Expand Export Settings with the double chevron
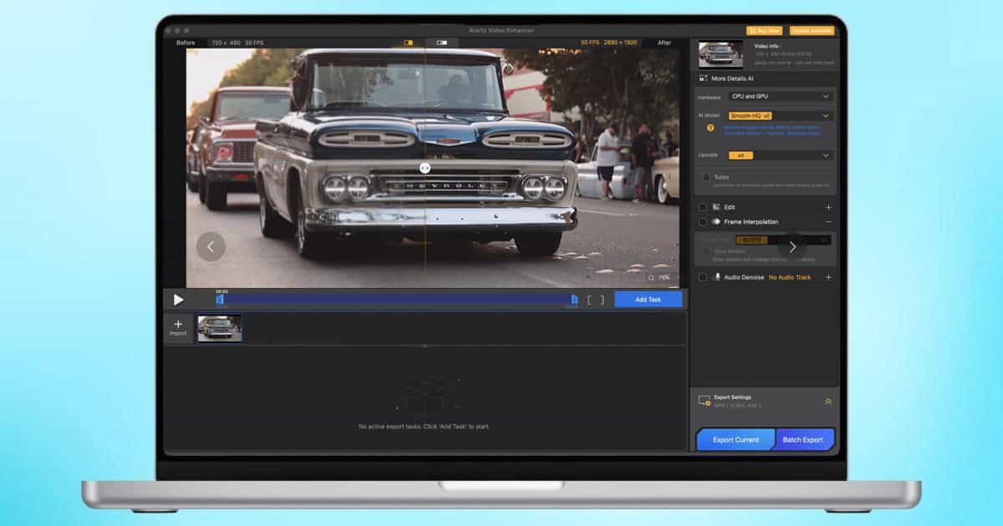Viewport: 1003px width, 526px height. (828, 402)
